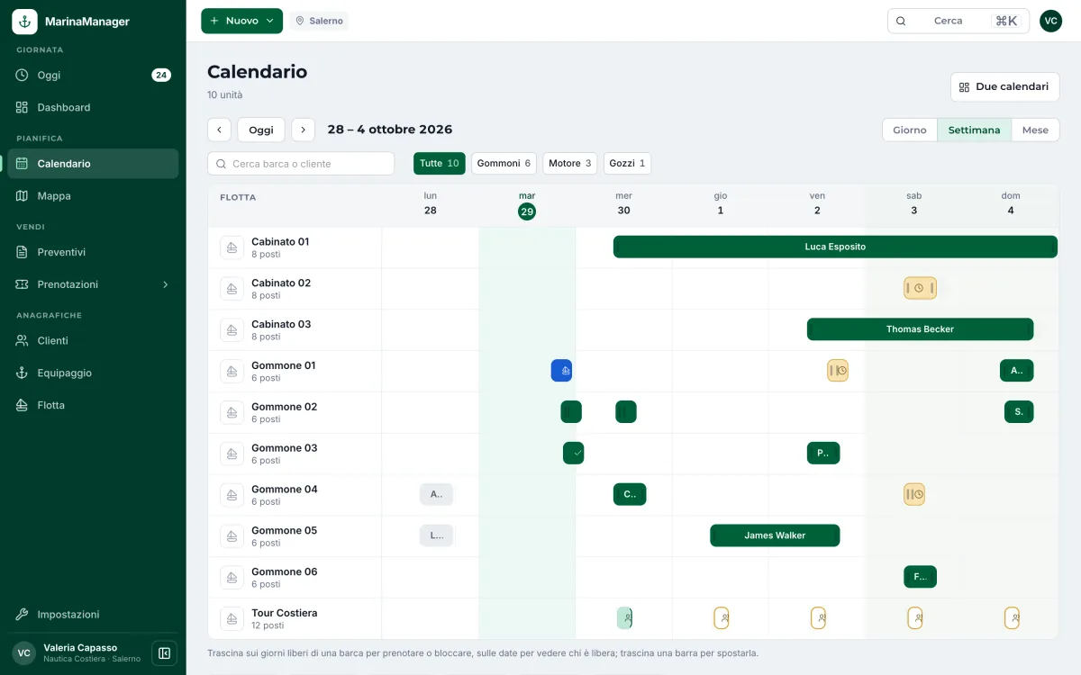Filter fleet by Tutte

(440, 163)
